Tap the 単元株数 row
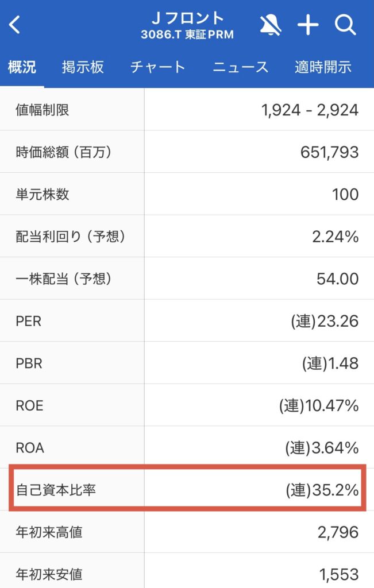This screenshot has width=374, height=588. (187, 194)
